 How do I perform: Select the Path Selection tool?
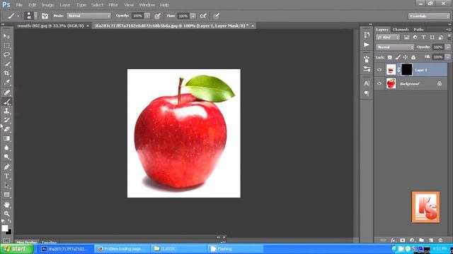tap(6, 186)
